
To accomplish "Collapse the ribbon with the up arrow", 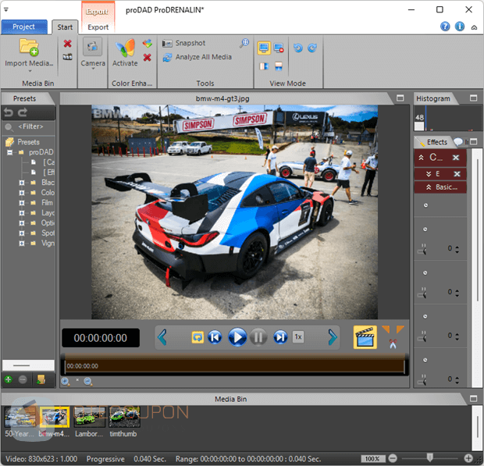I will pyautogui.click(x=474, y=27).
